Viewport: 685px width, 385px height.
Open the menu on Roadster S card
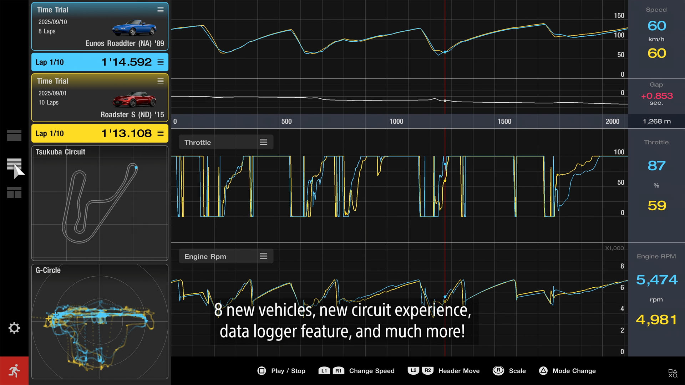pyautogui.click(x=161, y=81)
